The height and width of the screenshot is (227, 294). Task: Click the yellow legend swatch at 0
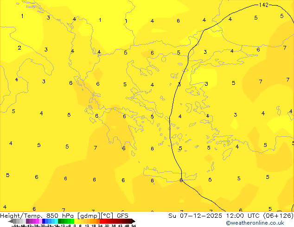[x=76, y=221]
